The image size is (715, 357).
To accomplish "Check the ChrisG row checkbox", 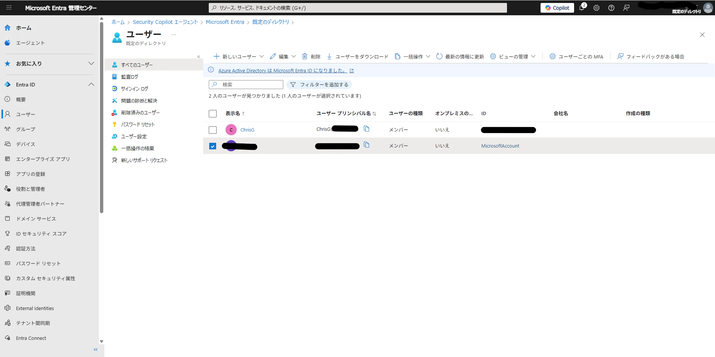I will 212,130.
